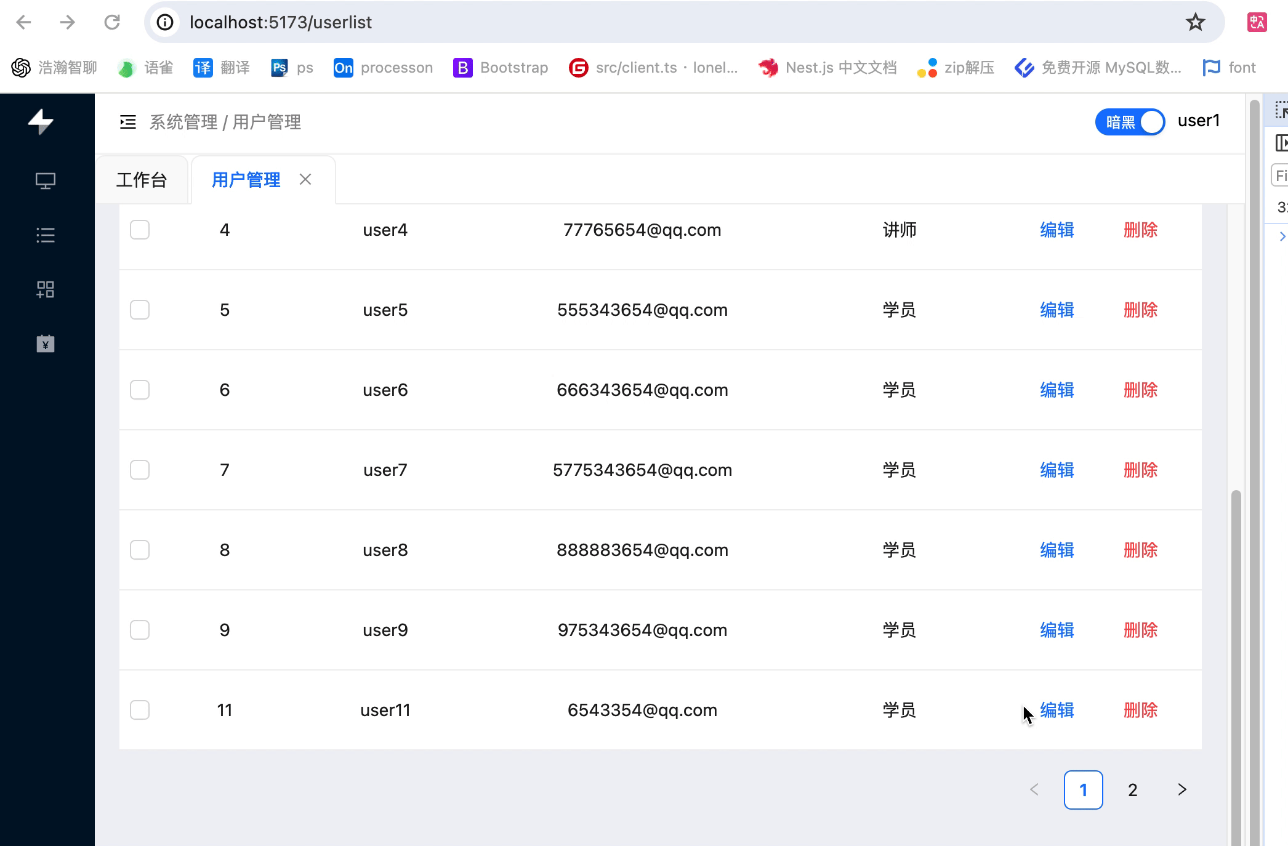Switch to the 工作台 tab
Image resolution: width=1288 pixels, height=846 pixels.
[142, 180]
